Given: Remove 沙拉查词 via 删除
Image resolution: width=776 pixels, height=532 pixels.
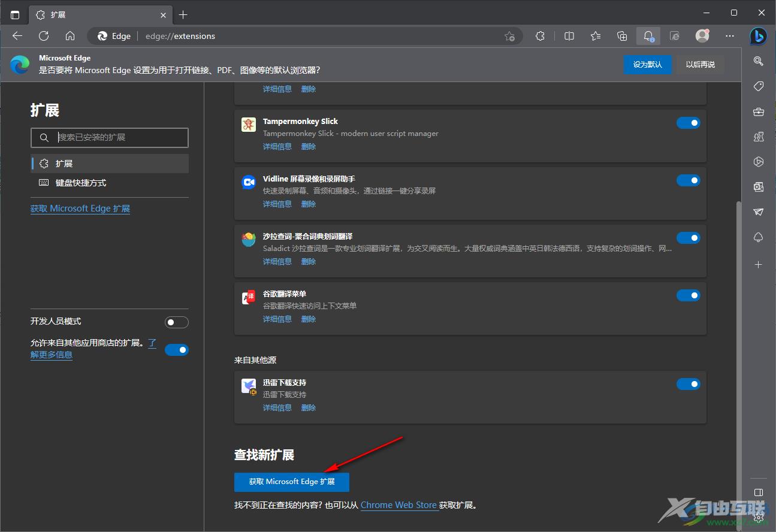Looking at the screenshot, I should 309,261.
